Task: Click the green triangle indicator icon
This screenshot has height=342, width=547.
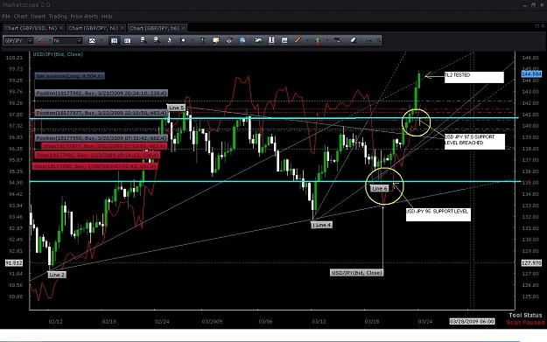Action: (368, 40)
